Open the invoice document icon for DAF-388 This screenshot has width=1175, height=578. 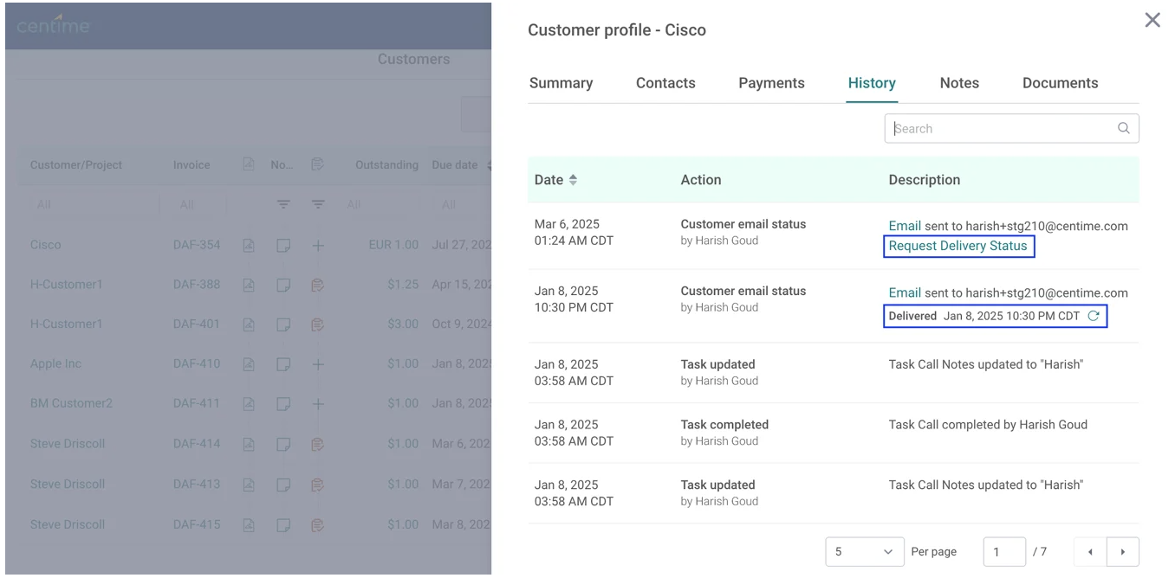tap(249, 284)
